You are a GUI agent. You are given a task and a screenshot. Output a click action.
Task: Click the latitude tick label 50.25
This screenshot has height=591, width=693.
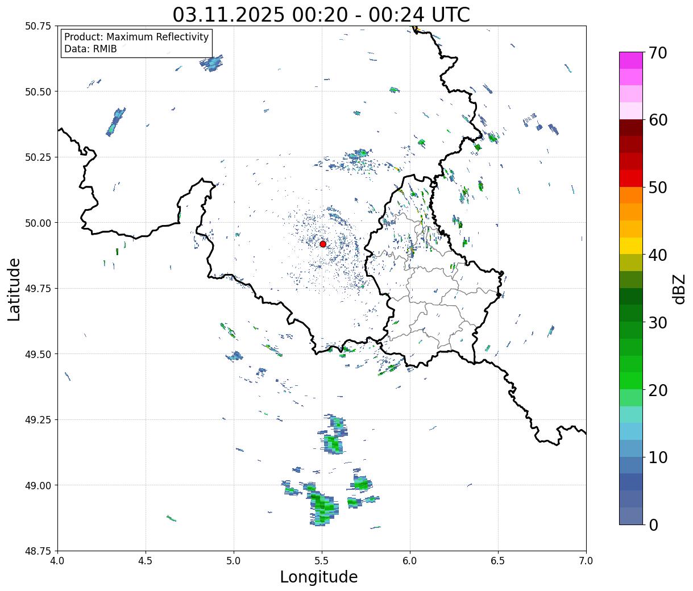pos(38,157)
